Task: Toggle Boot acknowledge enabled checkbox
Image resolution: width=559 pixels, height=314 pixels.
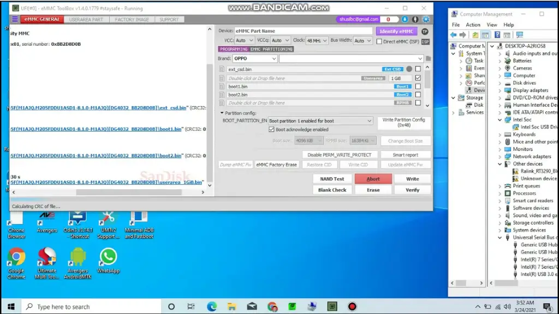Action: click(271, 130)
